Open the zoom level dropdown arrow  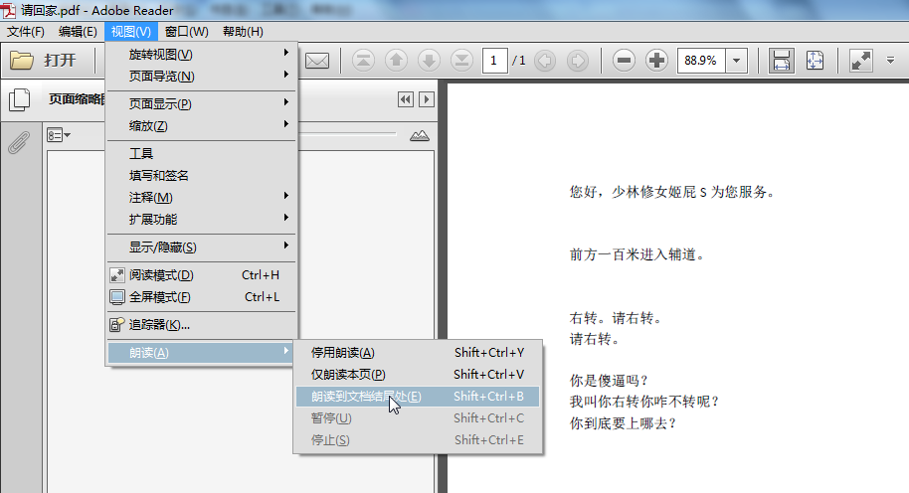tap(736, 61)
